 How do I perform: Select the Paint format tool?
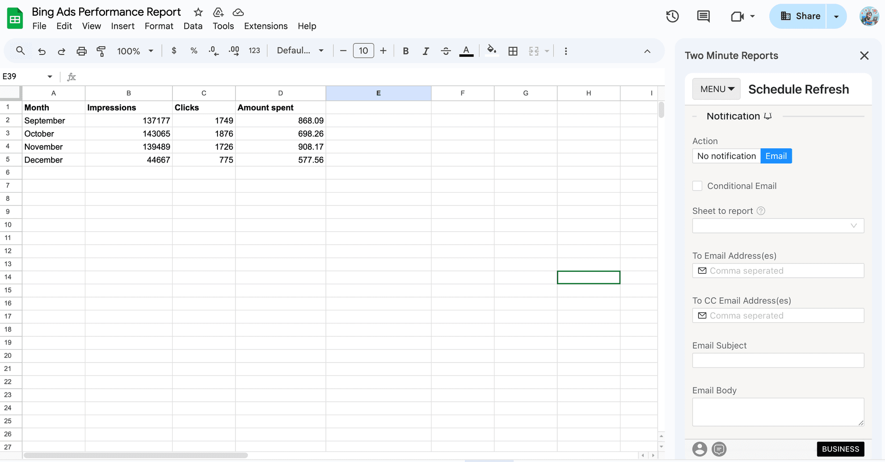101,51
